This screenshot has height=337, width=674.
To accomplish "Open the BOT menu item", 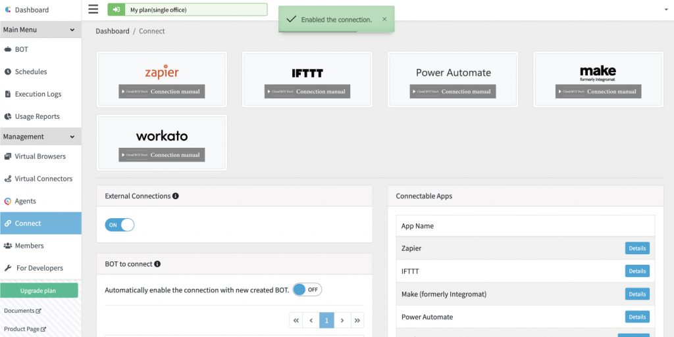I will 40,49.
